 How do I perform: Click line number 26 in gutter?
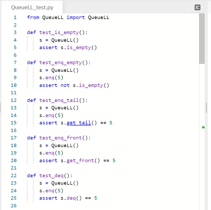pos(13,206)
